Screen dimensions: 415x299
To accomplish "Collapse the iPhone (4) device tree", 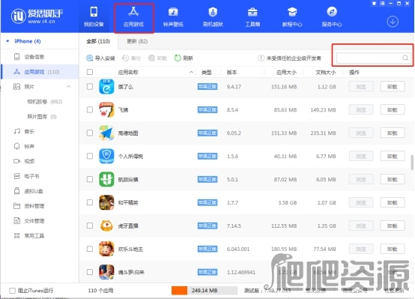I will click(x=7, y=41).
